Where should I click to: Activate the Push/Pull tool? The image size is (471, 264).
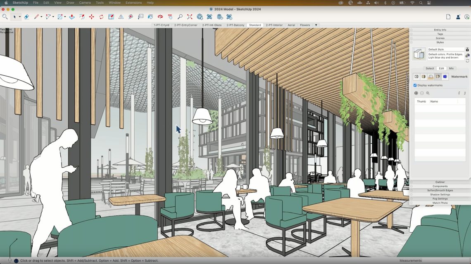coord(71,17)
